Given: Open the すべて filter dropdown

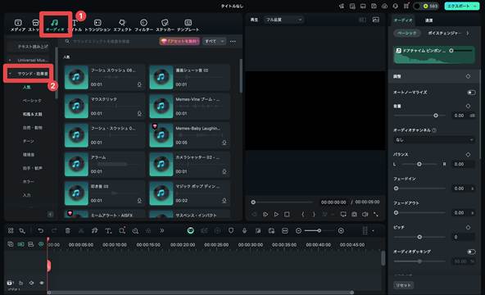Looking at the screenshot, I should coord(214,41).
